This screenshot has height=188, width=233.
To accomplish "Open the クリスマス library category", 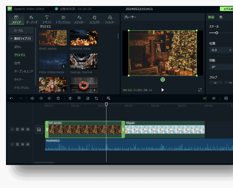I will (20, 55).
